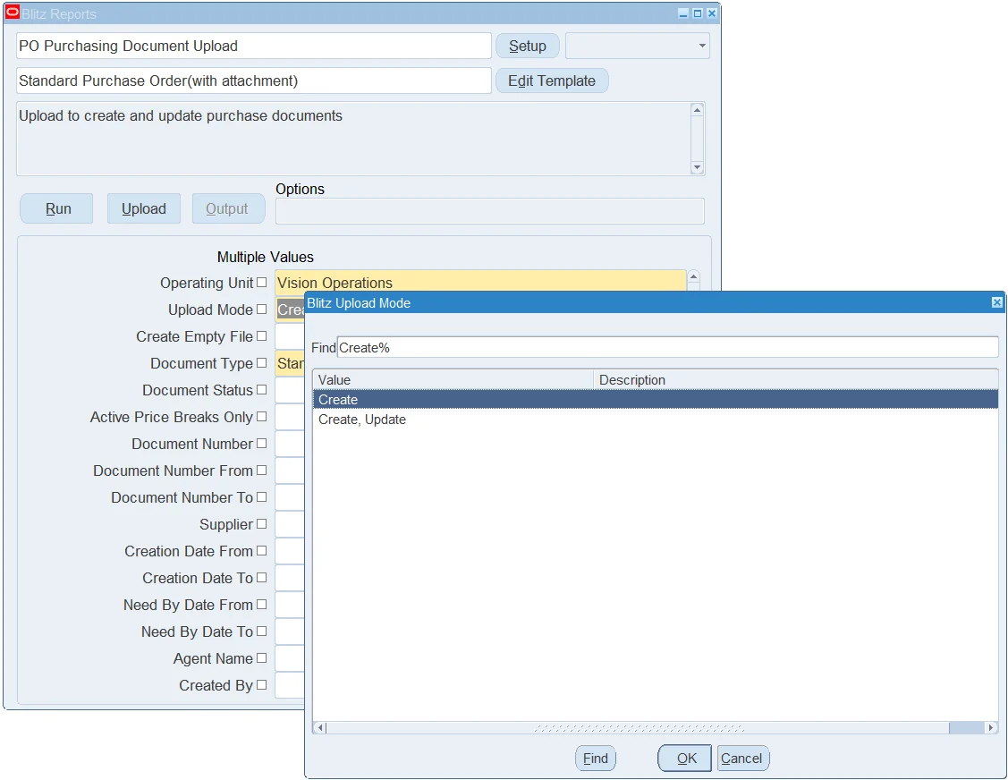Image resolution: width=1008 pixels, height=780 pixels.
Task: Click description box scroll up arrow
Action: [697, 110]
